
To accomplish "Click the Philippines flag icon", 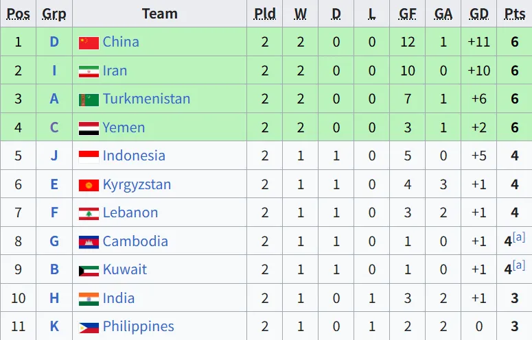I will [x=89, y=328].
